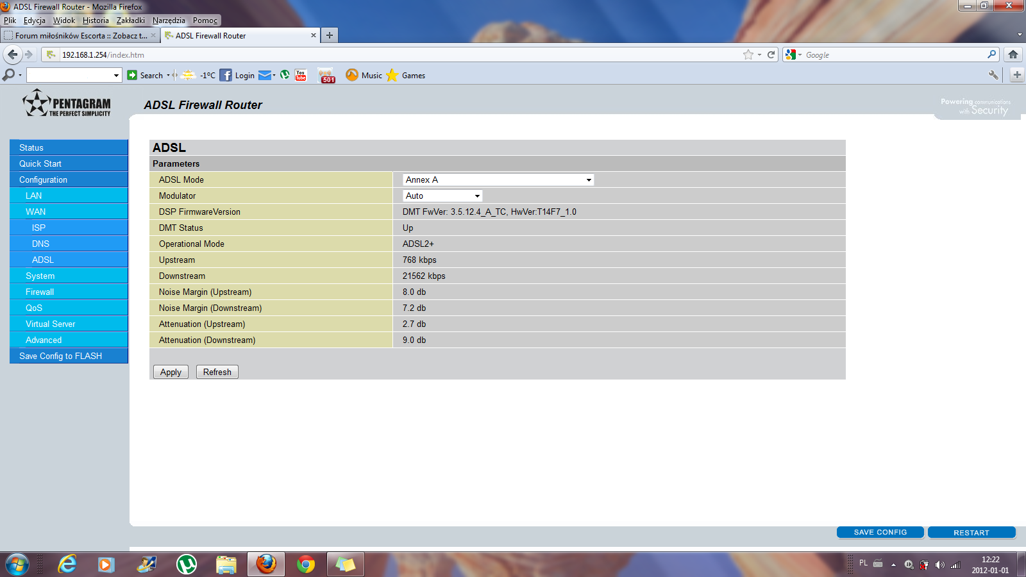Open the Historia menu
This screenshot has height=577, width=1026.
(x=96, y=21)
